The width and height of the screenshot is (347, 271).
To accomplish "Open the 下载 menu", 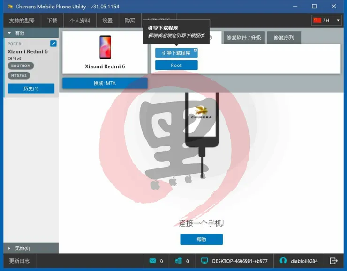I will point(52,21).
